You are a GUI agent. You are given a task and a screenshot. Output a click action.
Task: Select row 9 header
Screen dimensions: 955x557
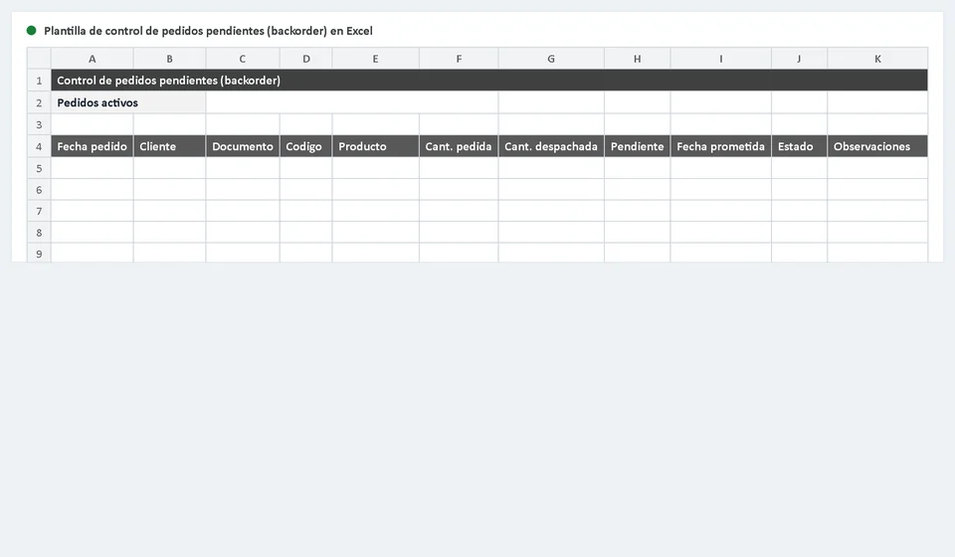click(x=39, y=253)
